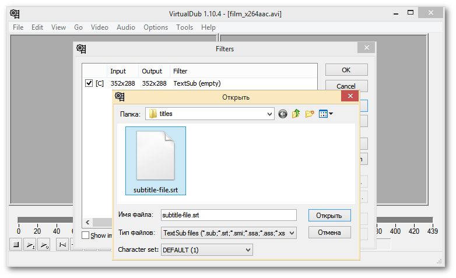Jump to the start of video
Image resolution: width=456 pixels, height=278 pixels.
62,245
